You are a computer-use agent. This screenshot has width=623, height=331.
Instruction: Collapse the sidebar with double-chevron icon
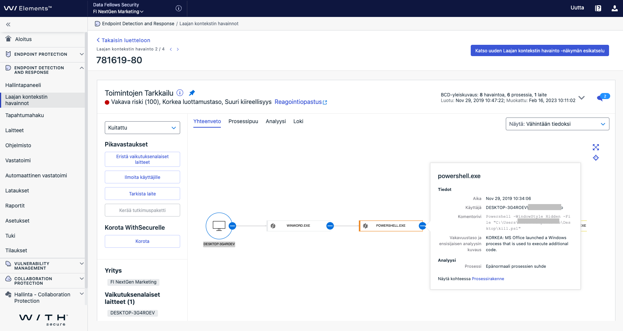click(x=8, y=24)
